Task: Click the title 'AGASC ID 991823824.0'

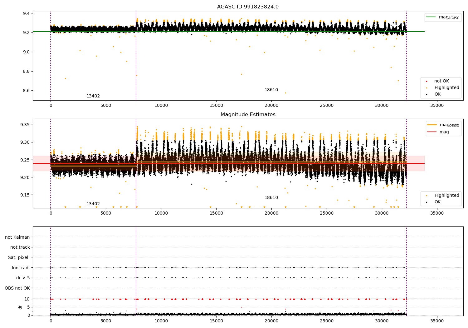Action: 248,7
